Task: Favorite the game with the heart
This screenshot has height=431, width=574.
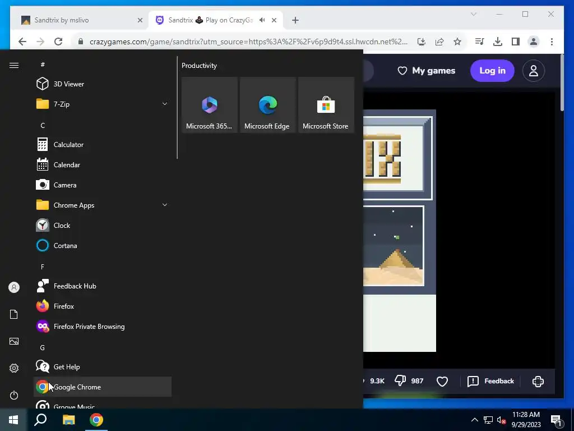Action: click(442, 381)
